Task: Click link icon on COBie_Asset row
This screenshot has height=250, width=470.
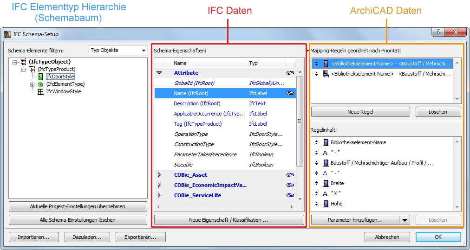Action: click(x=290, y=175)
